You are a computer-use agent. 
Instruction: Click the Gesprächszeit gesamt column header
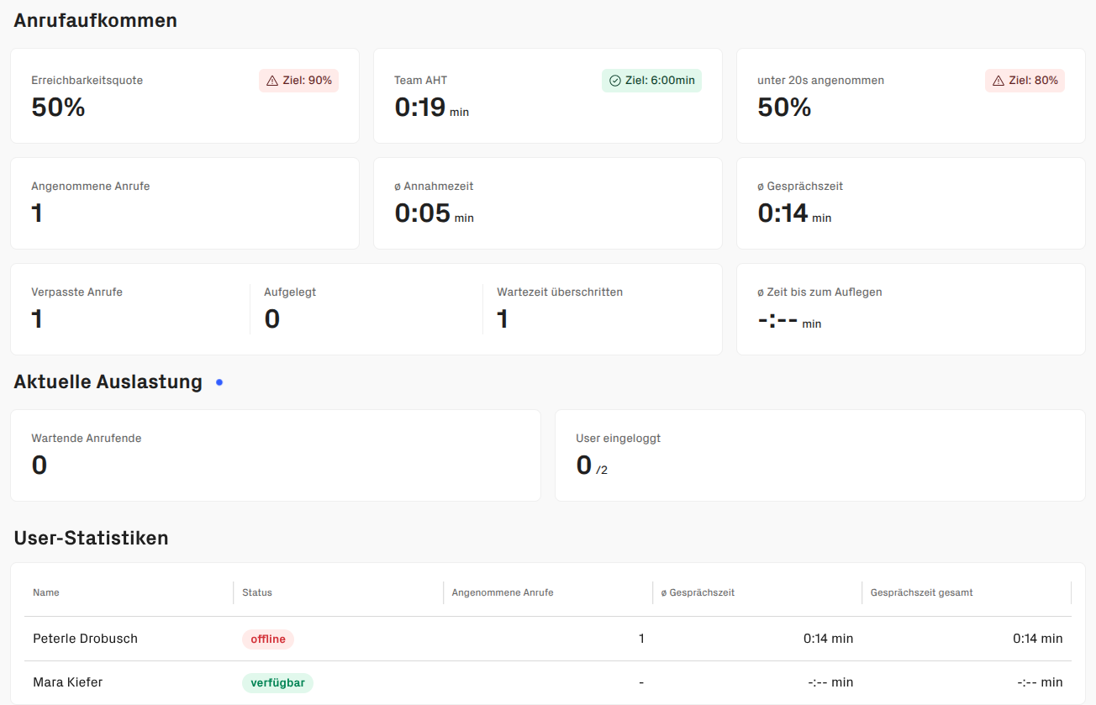click(921, 592)
